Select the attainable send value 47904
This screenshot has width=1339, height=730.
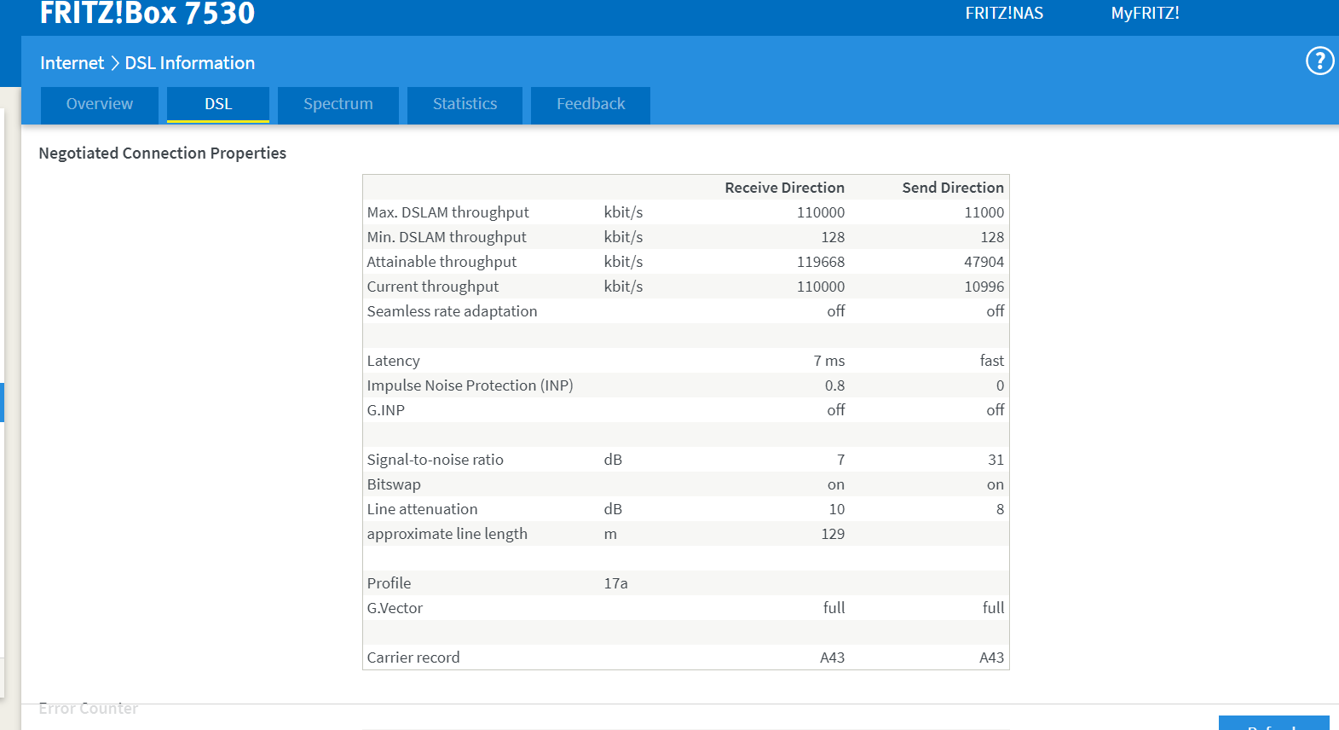[x=984, y=262]
